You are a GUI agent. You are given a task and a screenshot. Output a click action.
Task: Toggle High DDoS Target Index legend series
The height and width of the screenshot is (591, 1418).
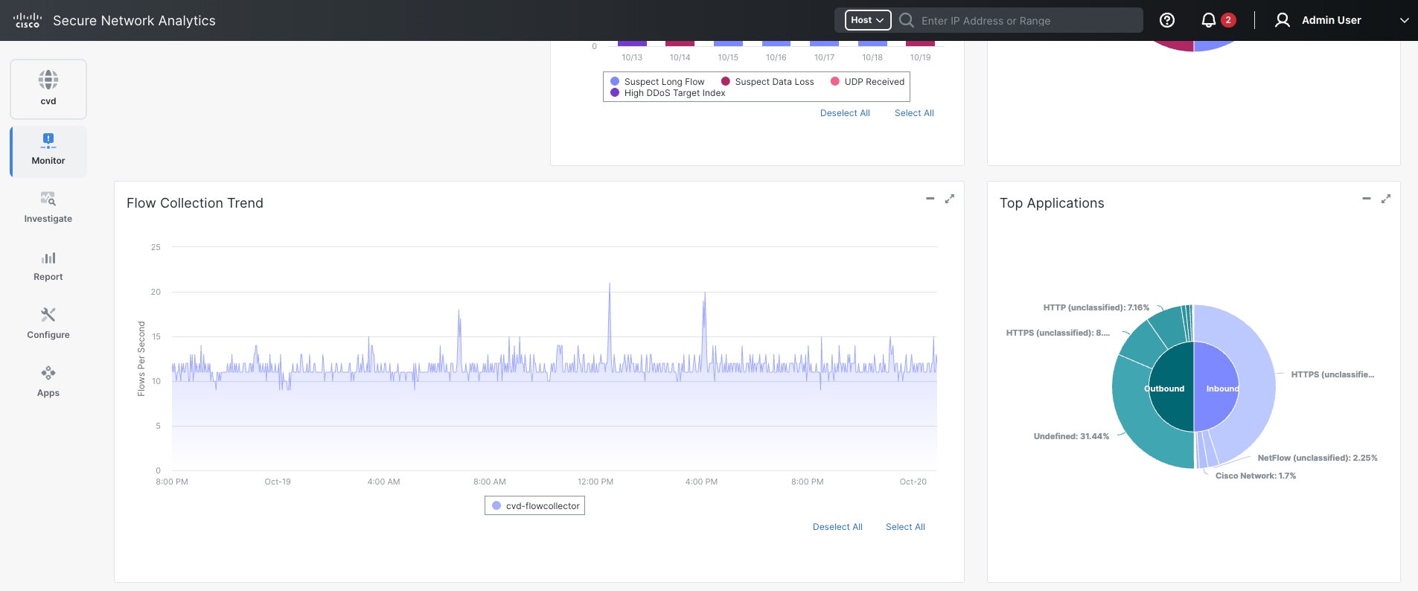pyautogui.click(x=668, y=93)
